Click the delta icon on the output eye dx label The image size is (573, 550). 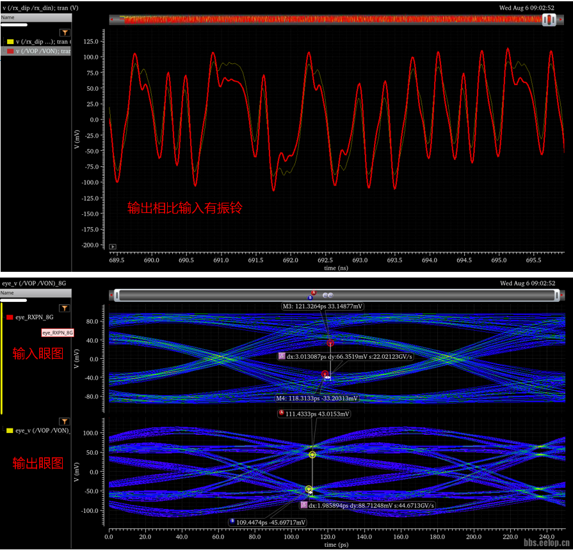point(303,505)
